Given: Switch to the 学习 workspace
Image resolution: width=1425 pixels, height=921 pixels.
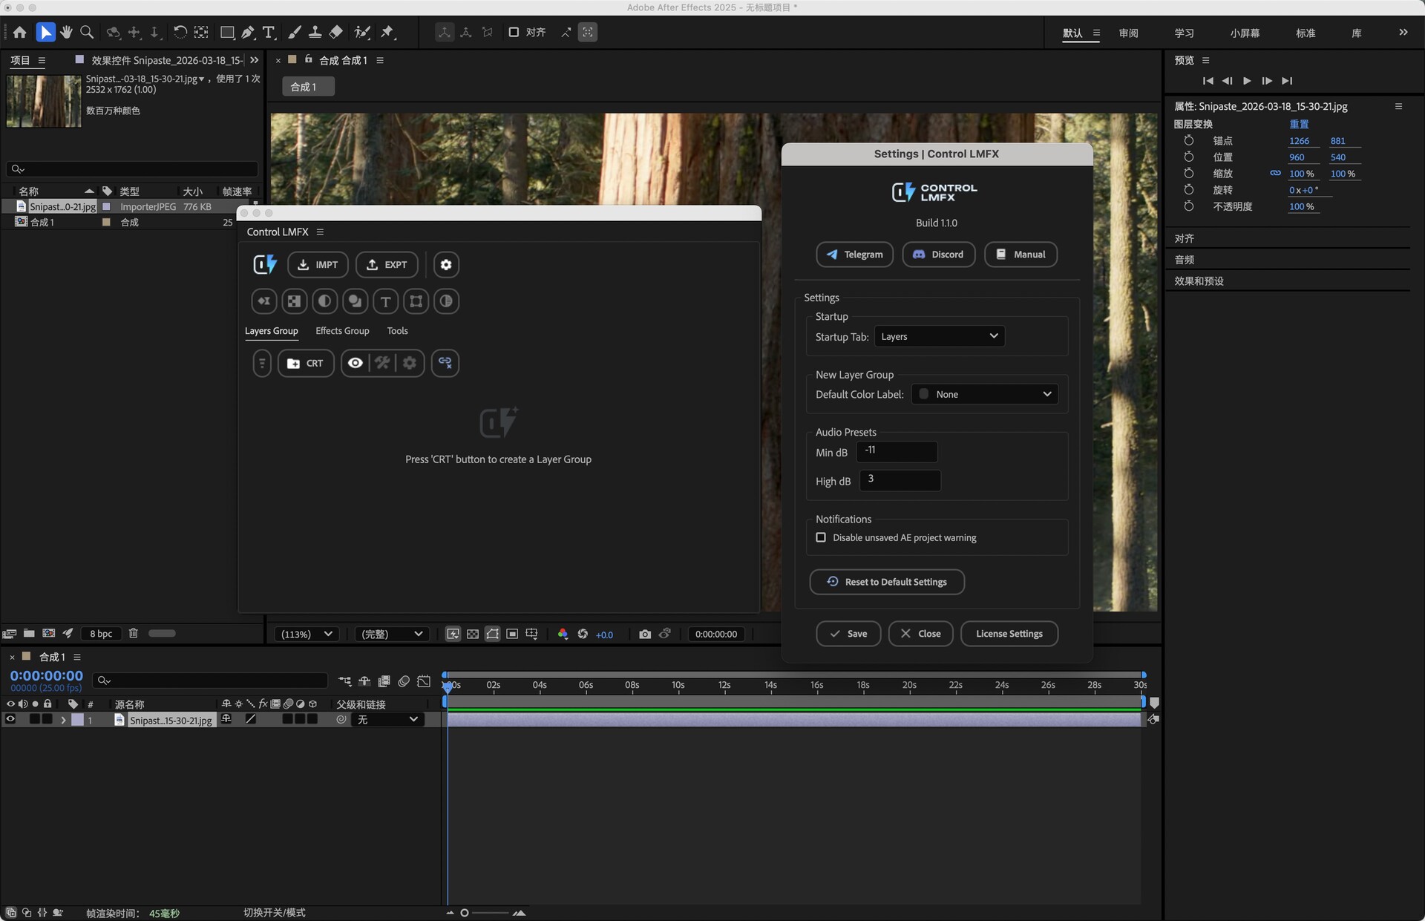Looking at the screenshot, I should click(1184, 33).
